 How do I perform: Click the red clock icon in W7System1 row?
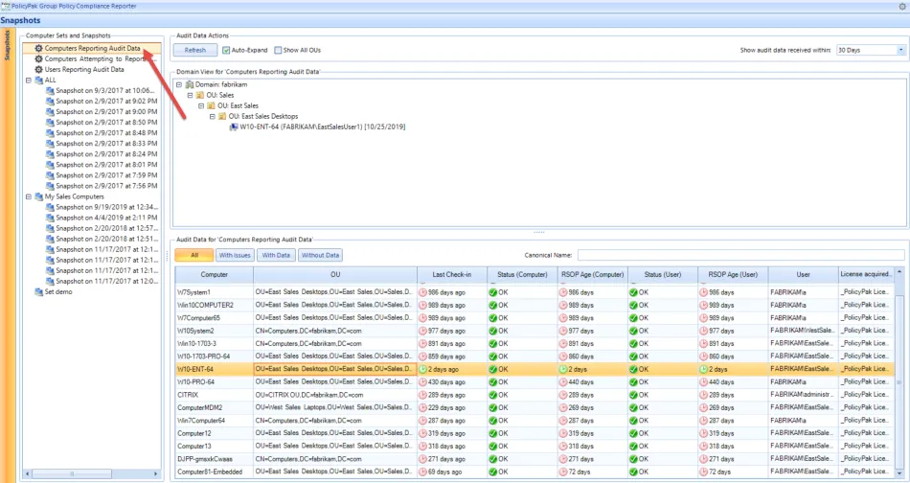(423, 292)
